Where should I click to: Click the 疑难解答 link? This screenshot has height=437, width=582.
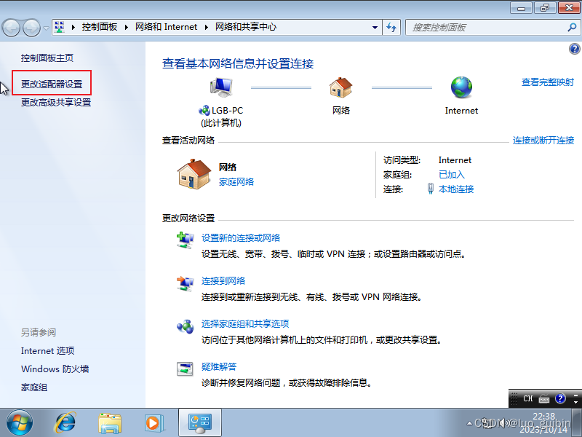219,367
